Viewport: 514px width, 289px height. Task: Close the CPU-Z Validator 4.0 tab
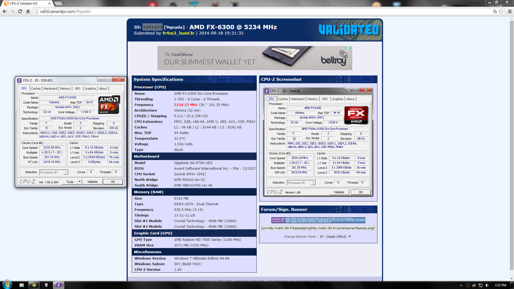point(50,3)
